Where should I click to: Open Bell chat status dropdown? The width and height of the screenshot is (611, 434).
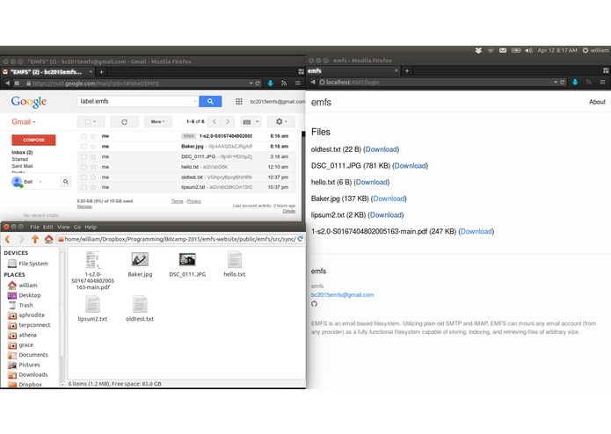click(x=40, y=182)
